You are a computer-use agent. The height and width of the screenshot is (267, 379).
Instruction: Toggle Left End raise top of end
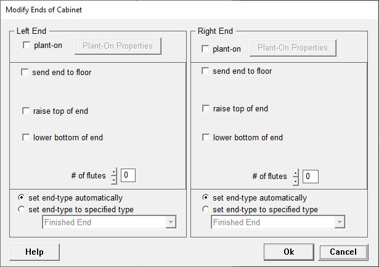click(26, 111)
